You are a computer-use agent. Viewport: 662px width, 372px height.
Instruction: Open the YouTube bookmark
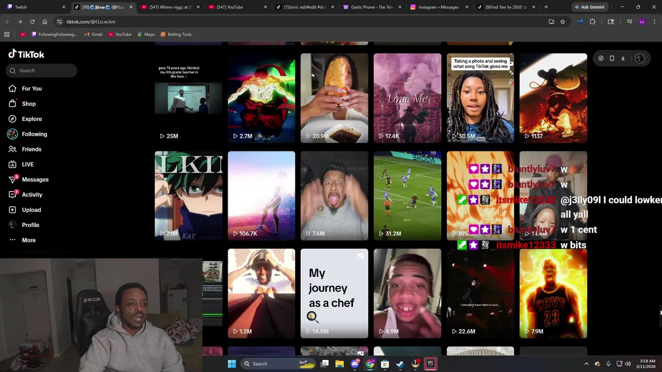(x=119, y=35)
